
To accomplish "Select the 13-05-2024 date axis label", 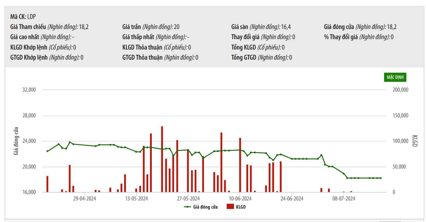I will [137, 198].
